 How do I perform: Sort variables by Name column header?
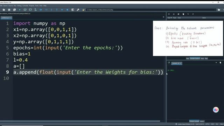click(x=169, y=18)
